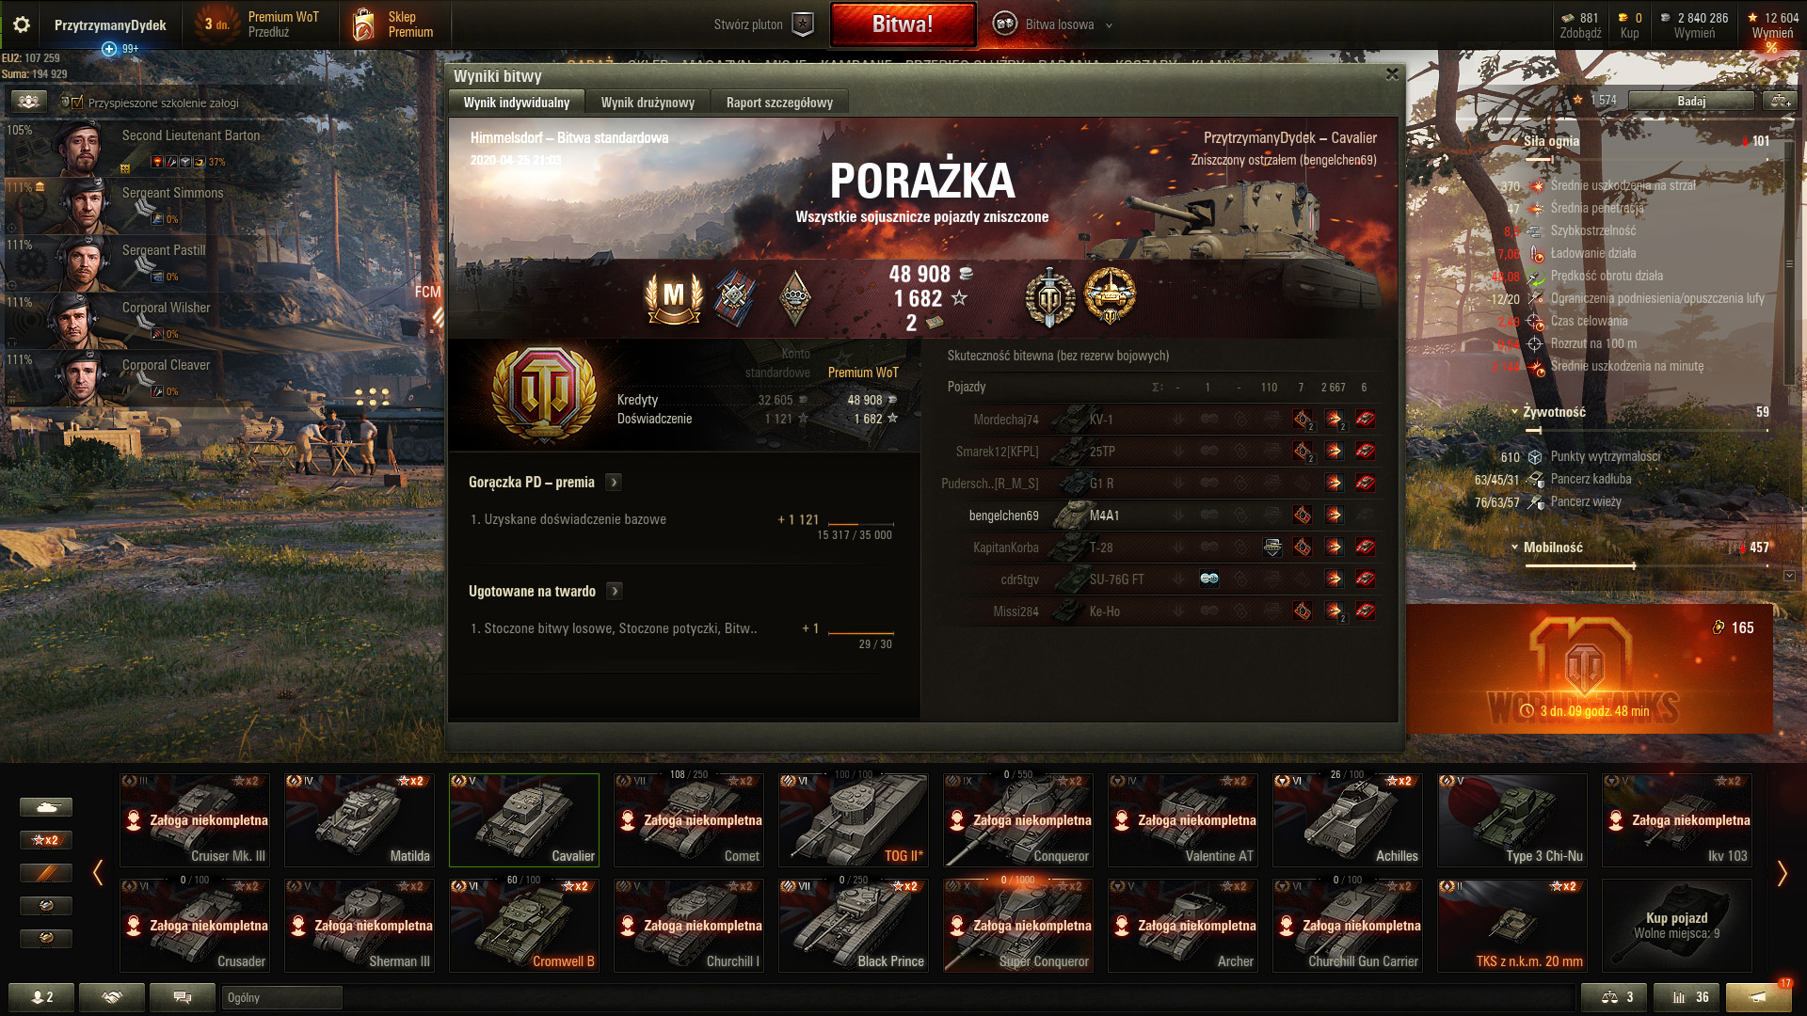The image size is (1807, 1016).
Task: Open the contacts list icon showing 2
Action: click(41, 997)
